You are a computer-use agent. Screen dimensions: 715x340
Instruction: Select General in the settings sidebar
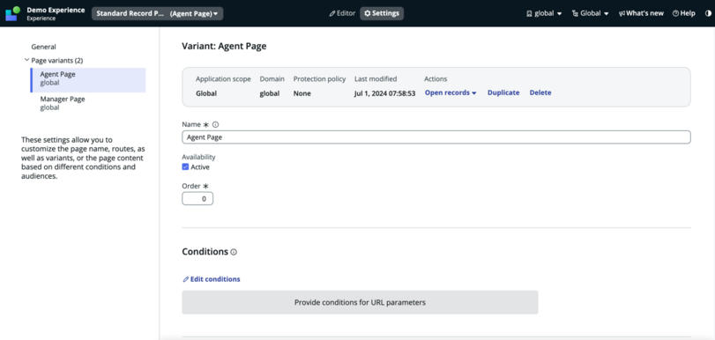(44, 47)
